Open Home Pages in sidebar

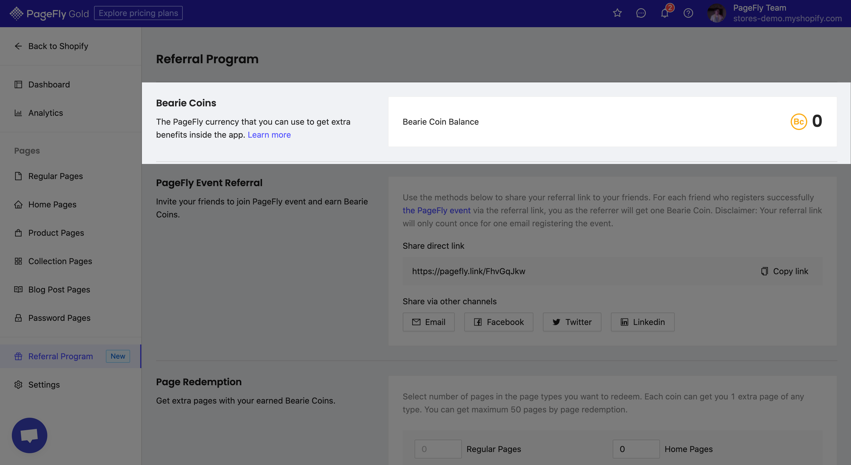click(x=71, y=204)
